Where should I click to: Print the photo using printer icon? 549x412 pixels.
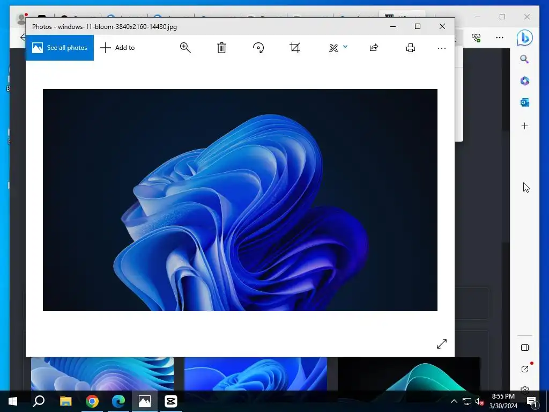click(411, 48)
